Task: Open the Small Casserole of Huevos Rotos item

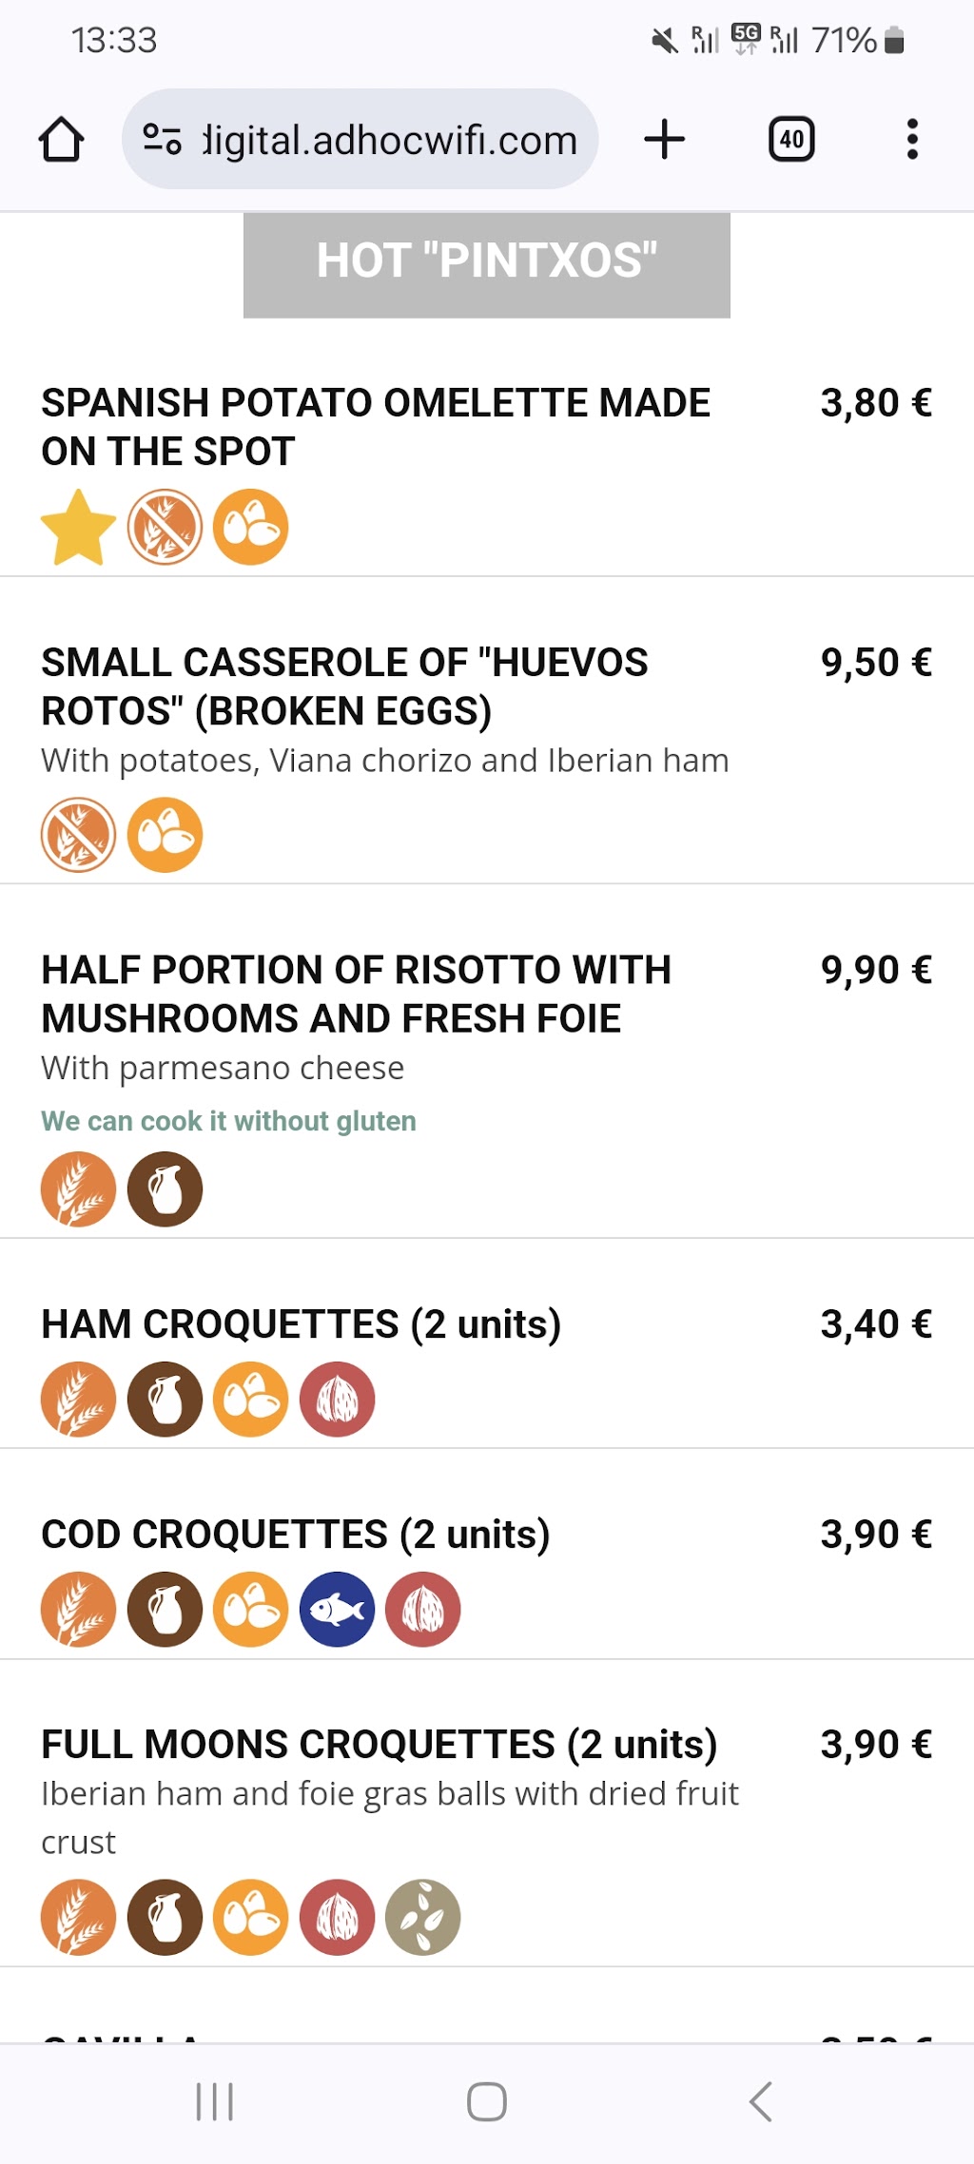Action: click(x=487, y=730)
